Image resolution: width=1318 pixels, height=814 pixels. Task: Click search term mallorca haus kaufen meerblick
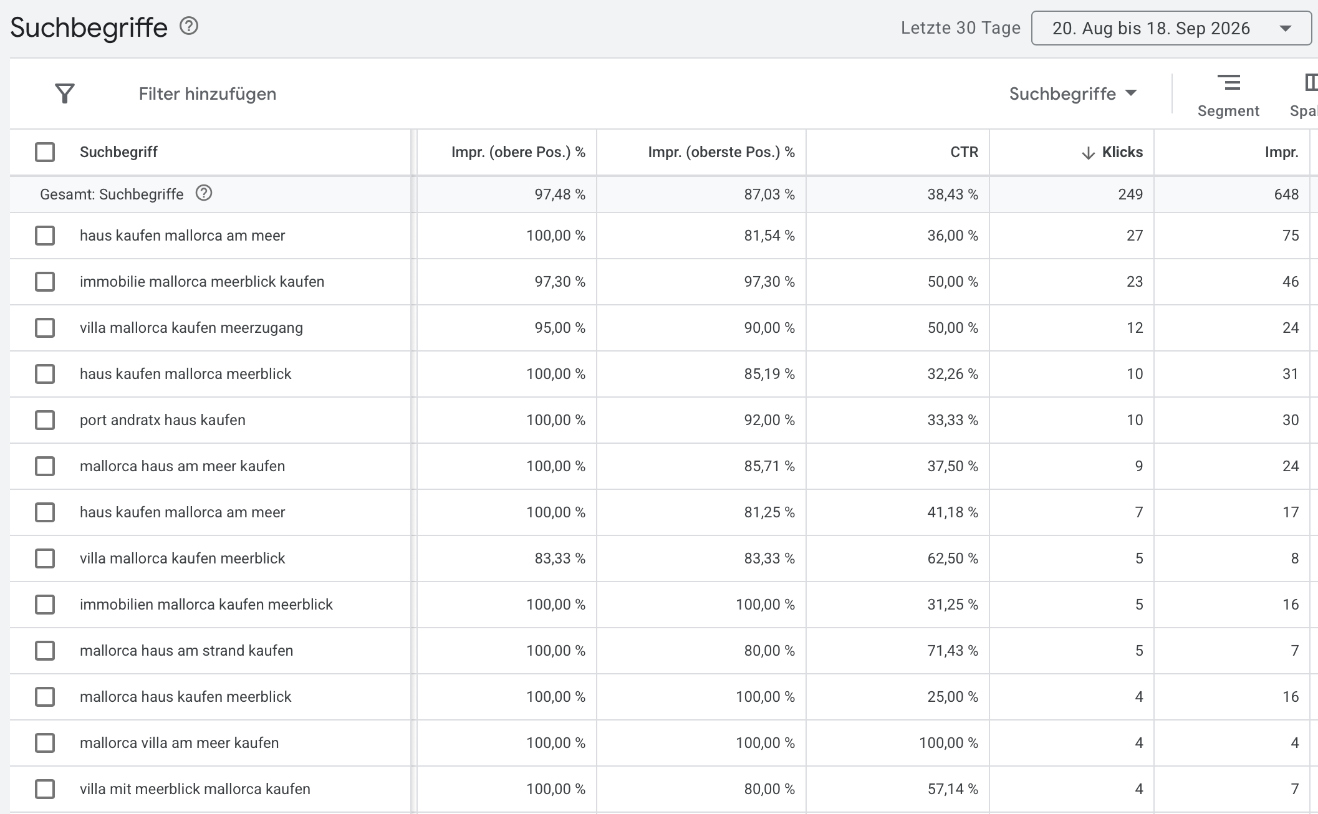(x=185, y=697)
